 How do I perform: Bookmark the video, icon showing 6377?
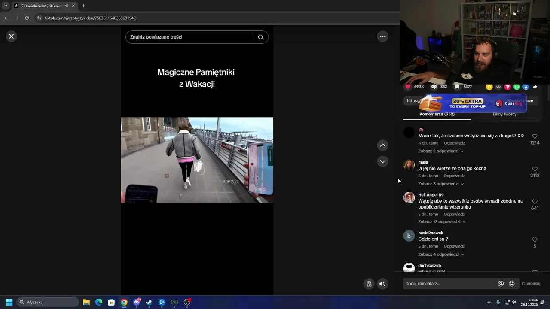click(457, 87)
